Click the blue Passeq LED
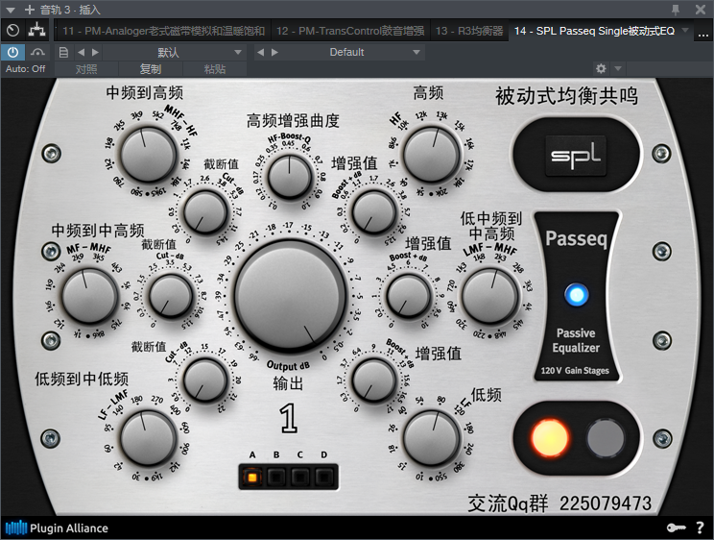714x540 pixels. click(x=576, y=295)
